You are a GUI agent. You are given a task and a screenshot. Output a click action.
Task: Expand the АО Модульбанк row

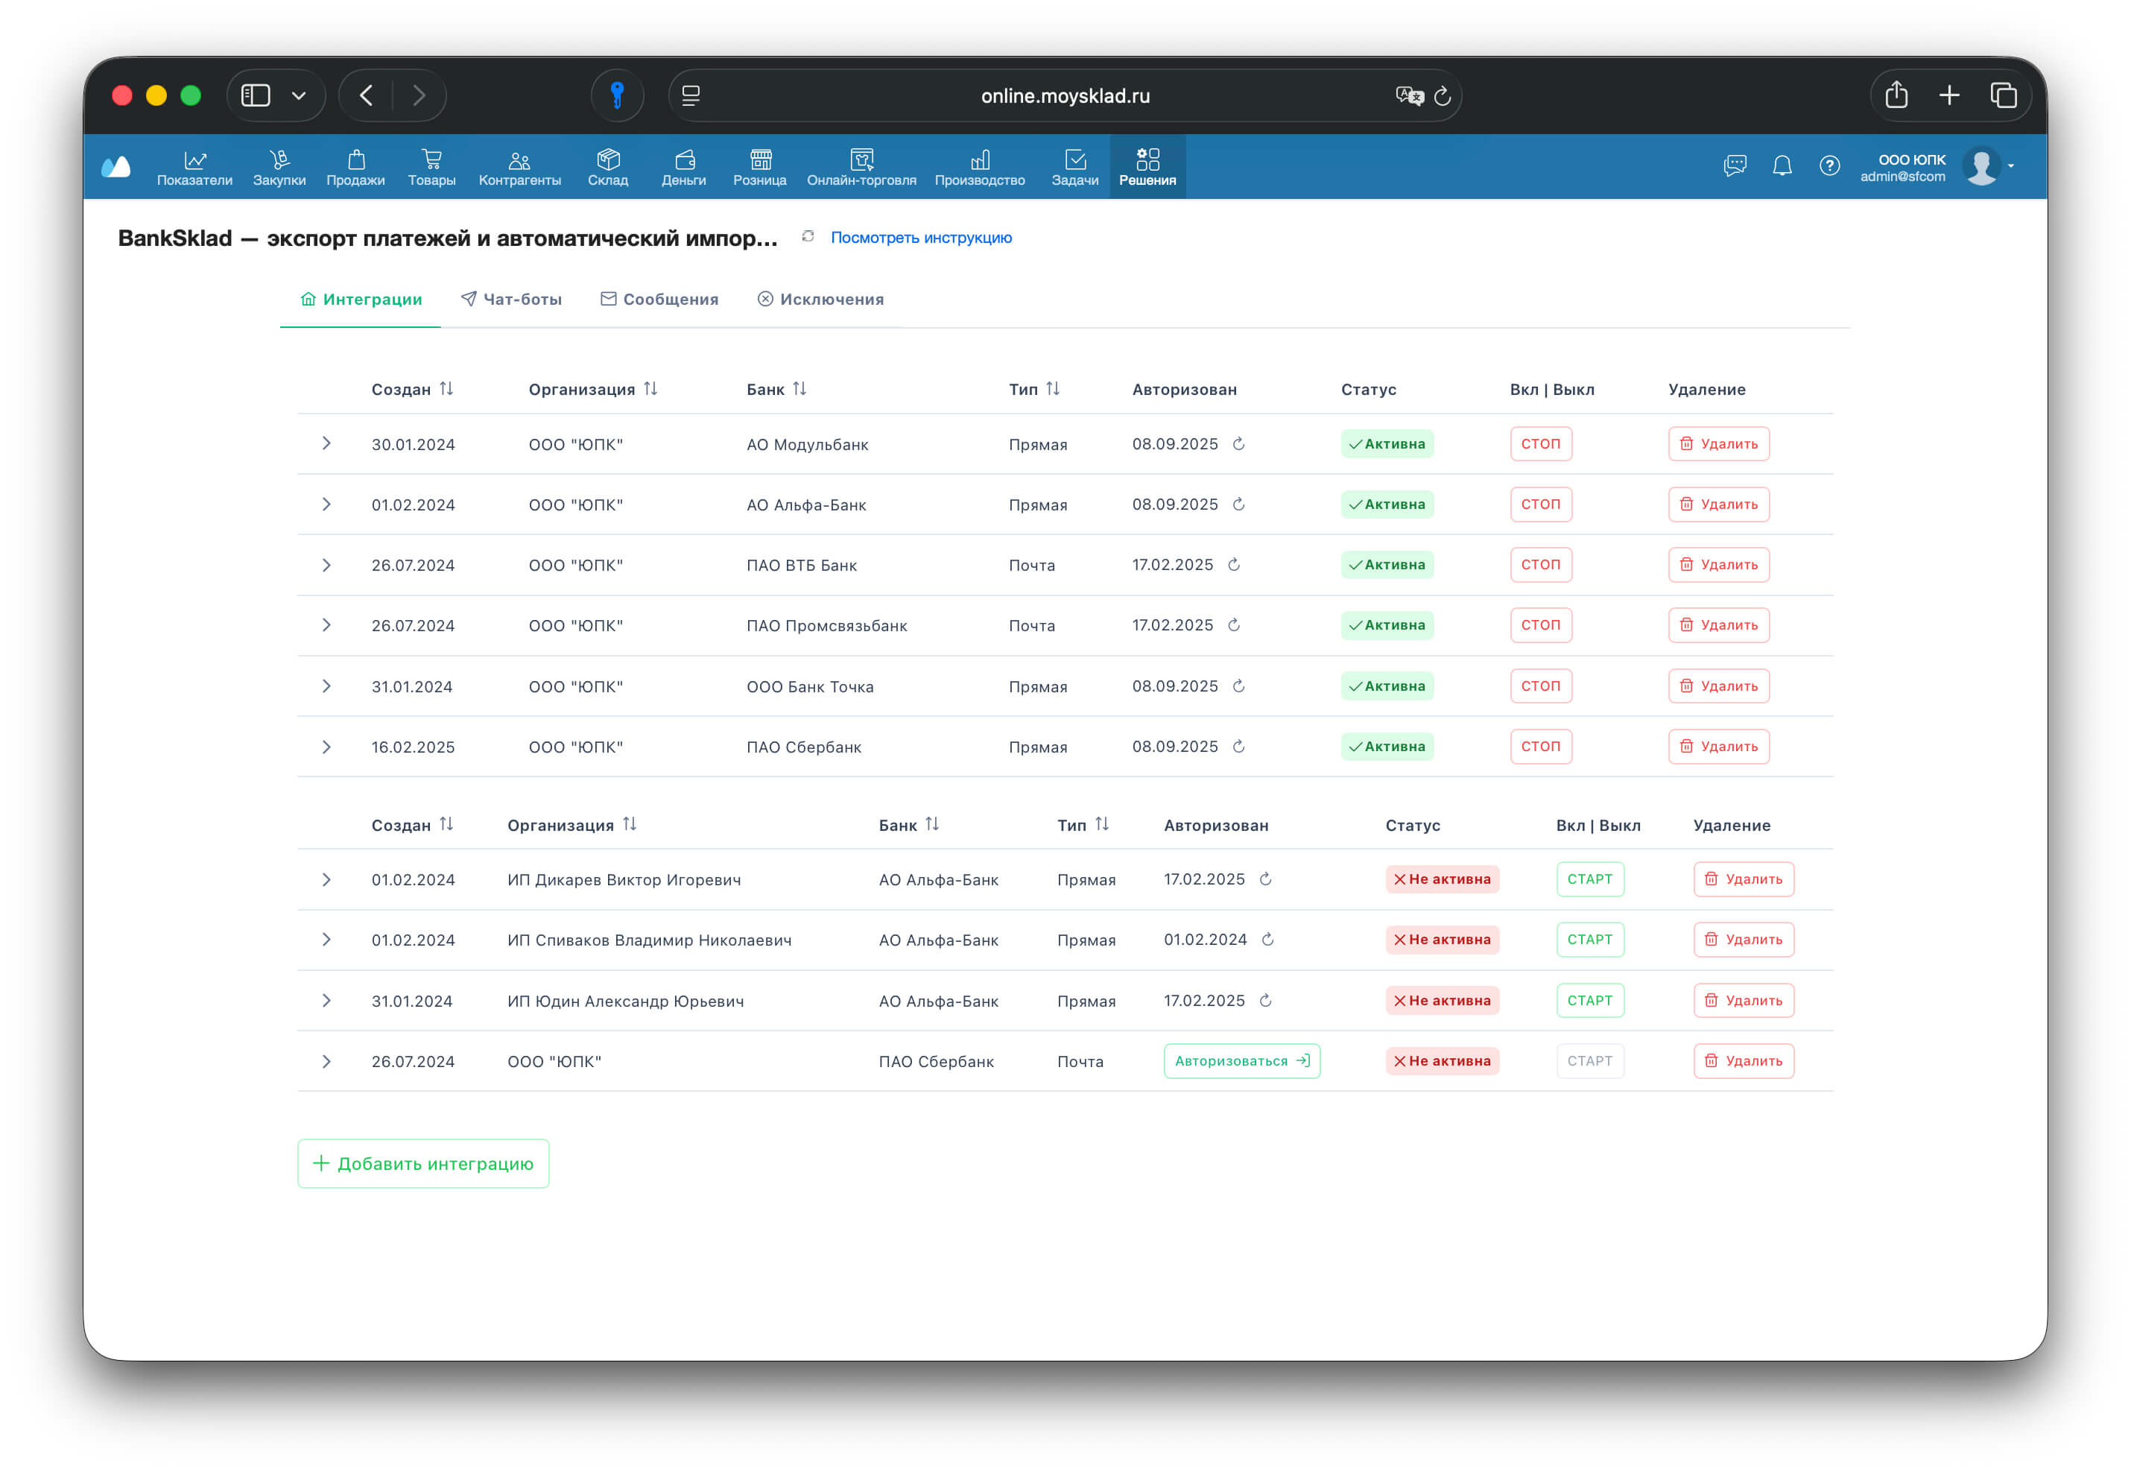(326, 444)
